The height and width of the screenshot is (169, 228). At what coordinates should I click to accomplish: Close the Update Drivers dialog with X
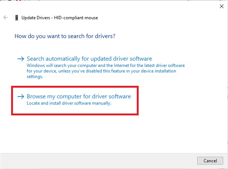point(221,6)
